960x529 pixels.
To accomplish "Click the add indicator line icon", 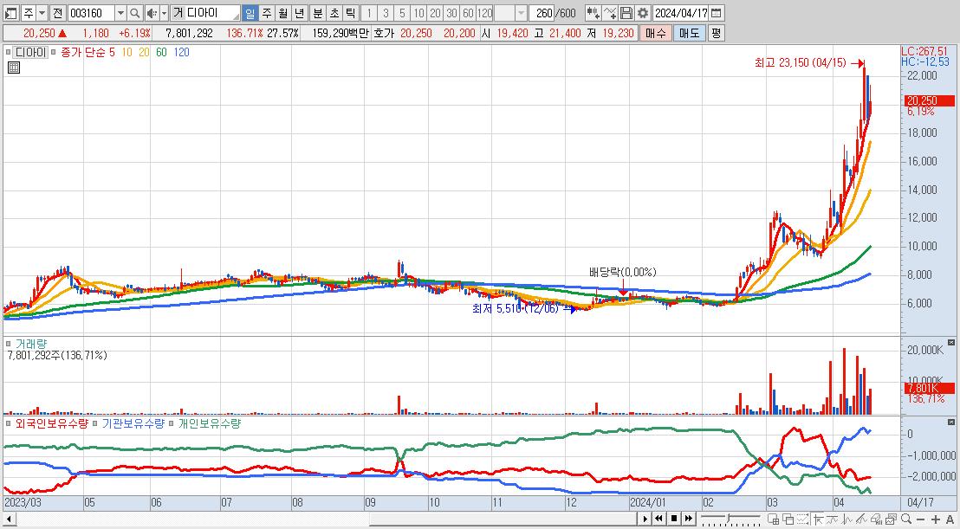I will click(610, 13).
